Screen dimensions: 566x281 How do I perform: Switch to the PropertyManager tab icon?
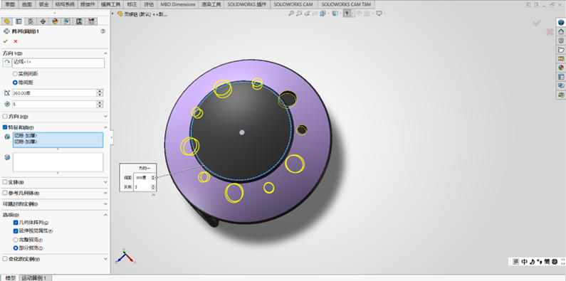tap(19, 21)
